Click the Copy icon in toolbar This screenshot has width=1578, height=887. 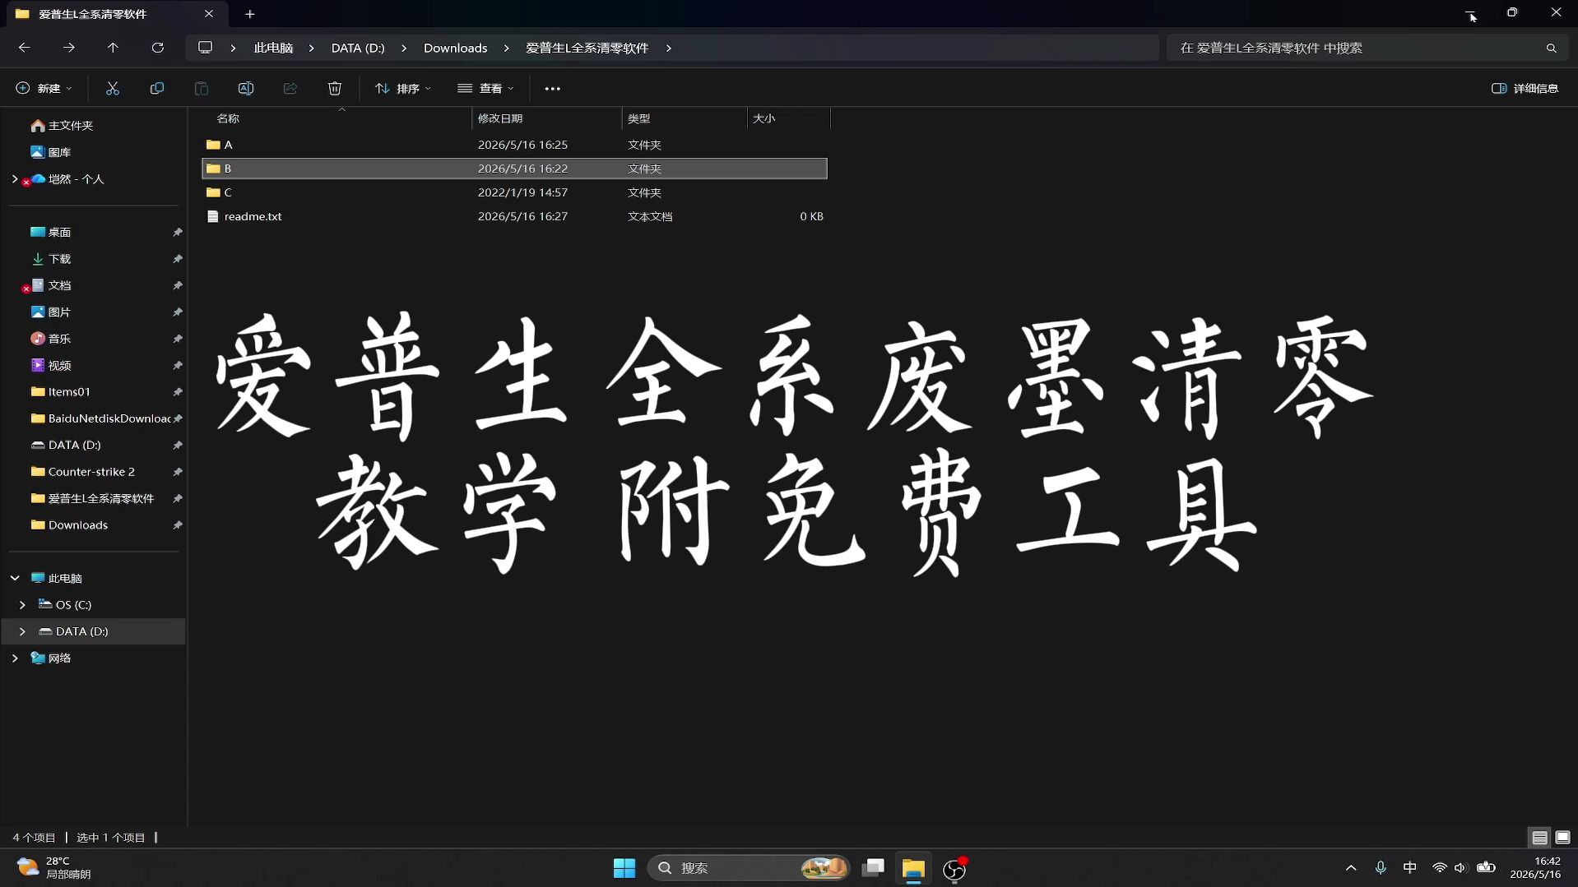point(157,88)
